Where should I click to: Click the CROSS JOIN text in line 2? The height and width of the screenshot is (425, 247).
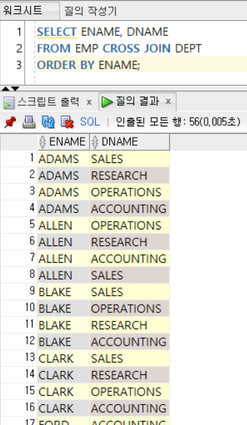tap(136, 49)
